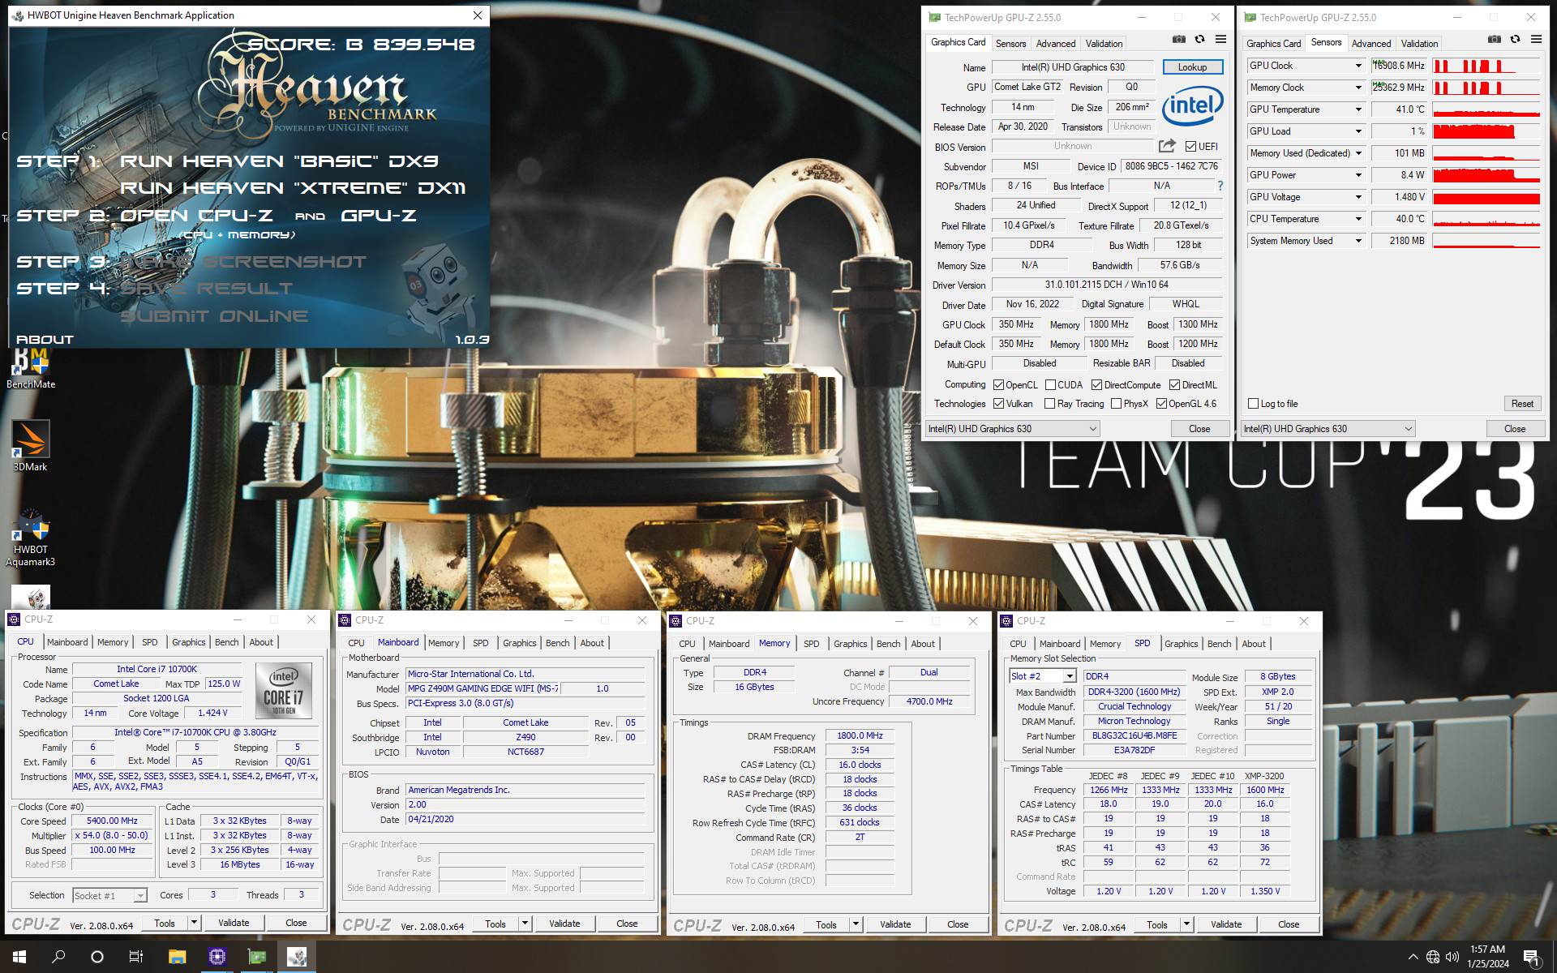
Task: Open network icon in system tray
Action: point(1433,957)
